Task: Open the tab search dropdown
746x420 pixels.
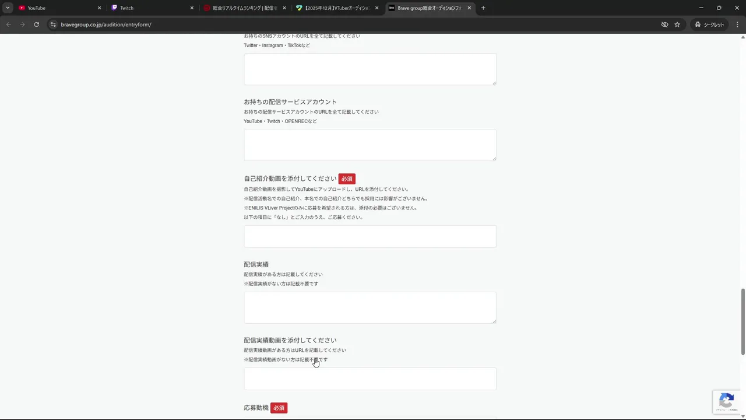Action: [8, 8]
